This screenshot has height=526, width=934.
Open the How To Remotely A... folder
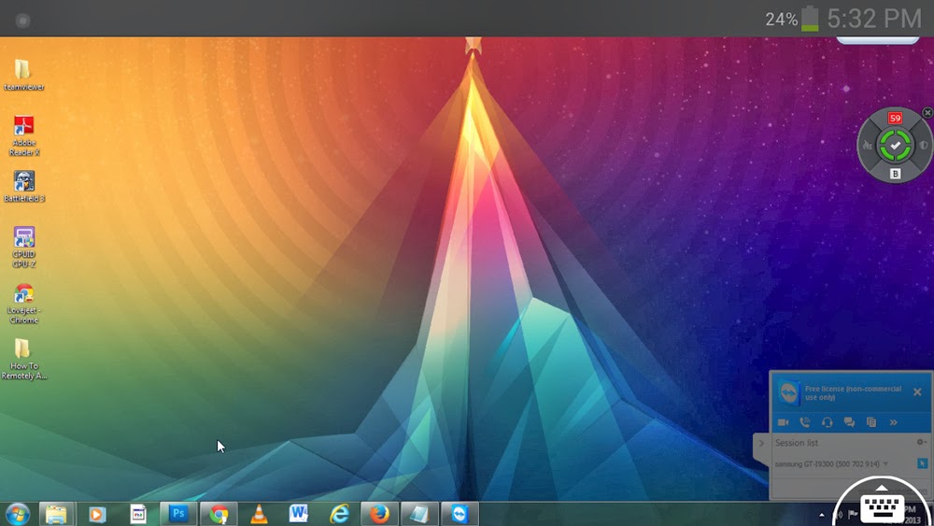(24, 359)
